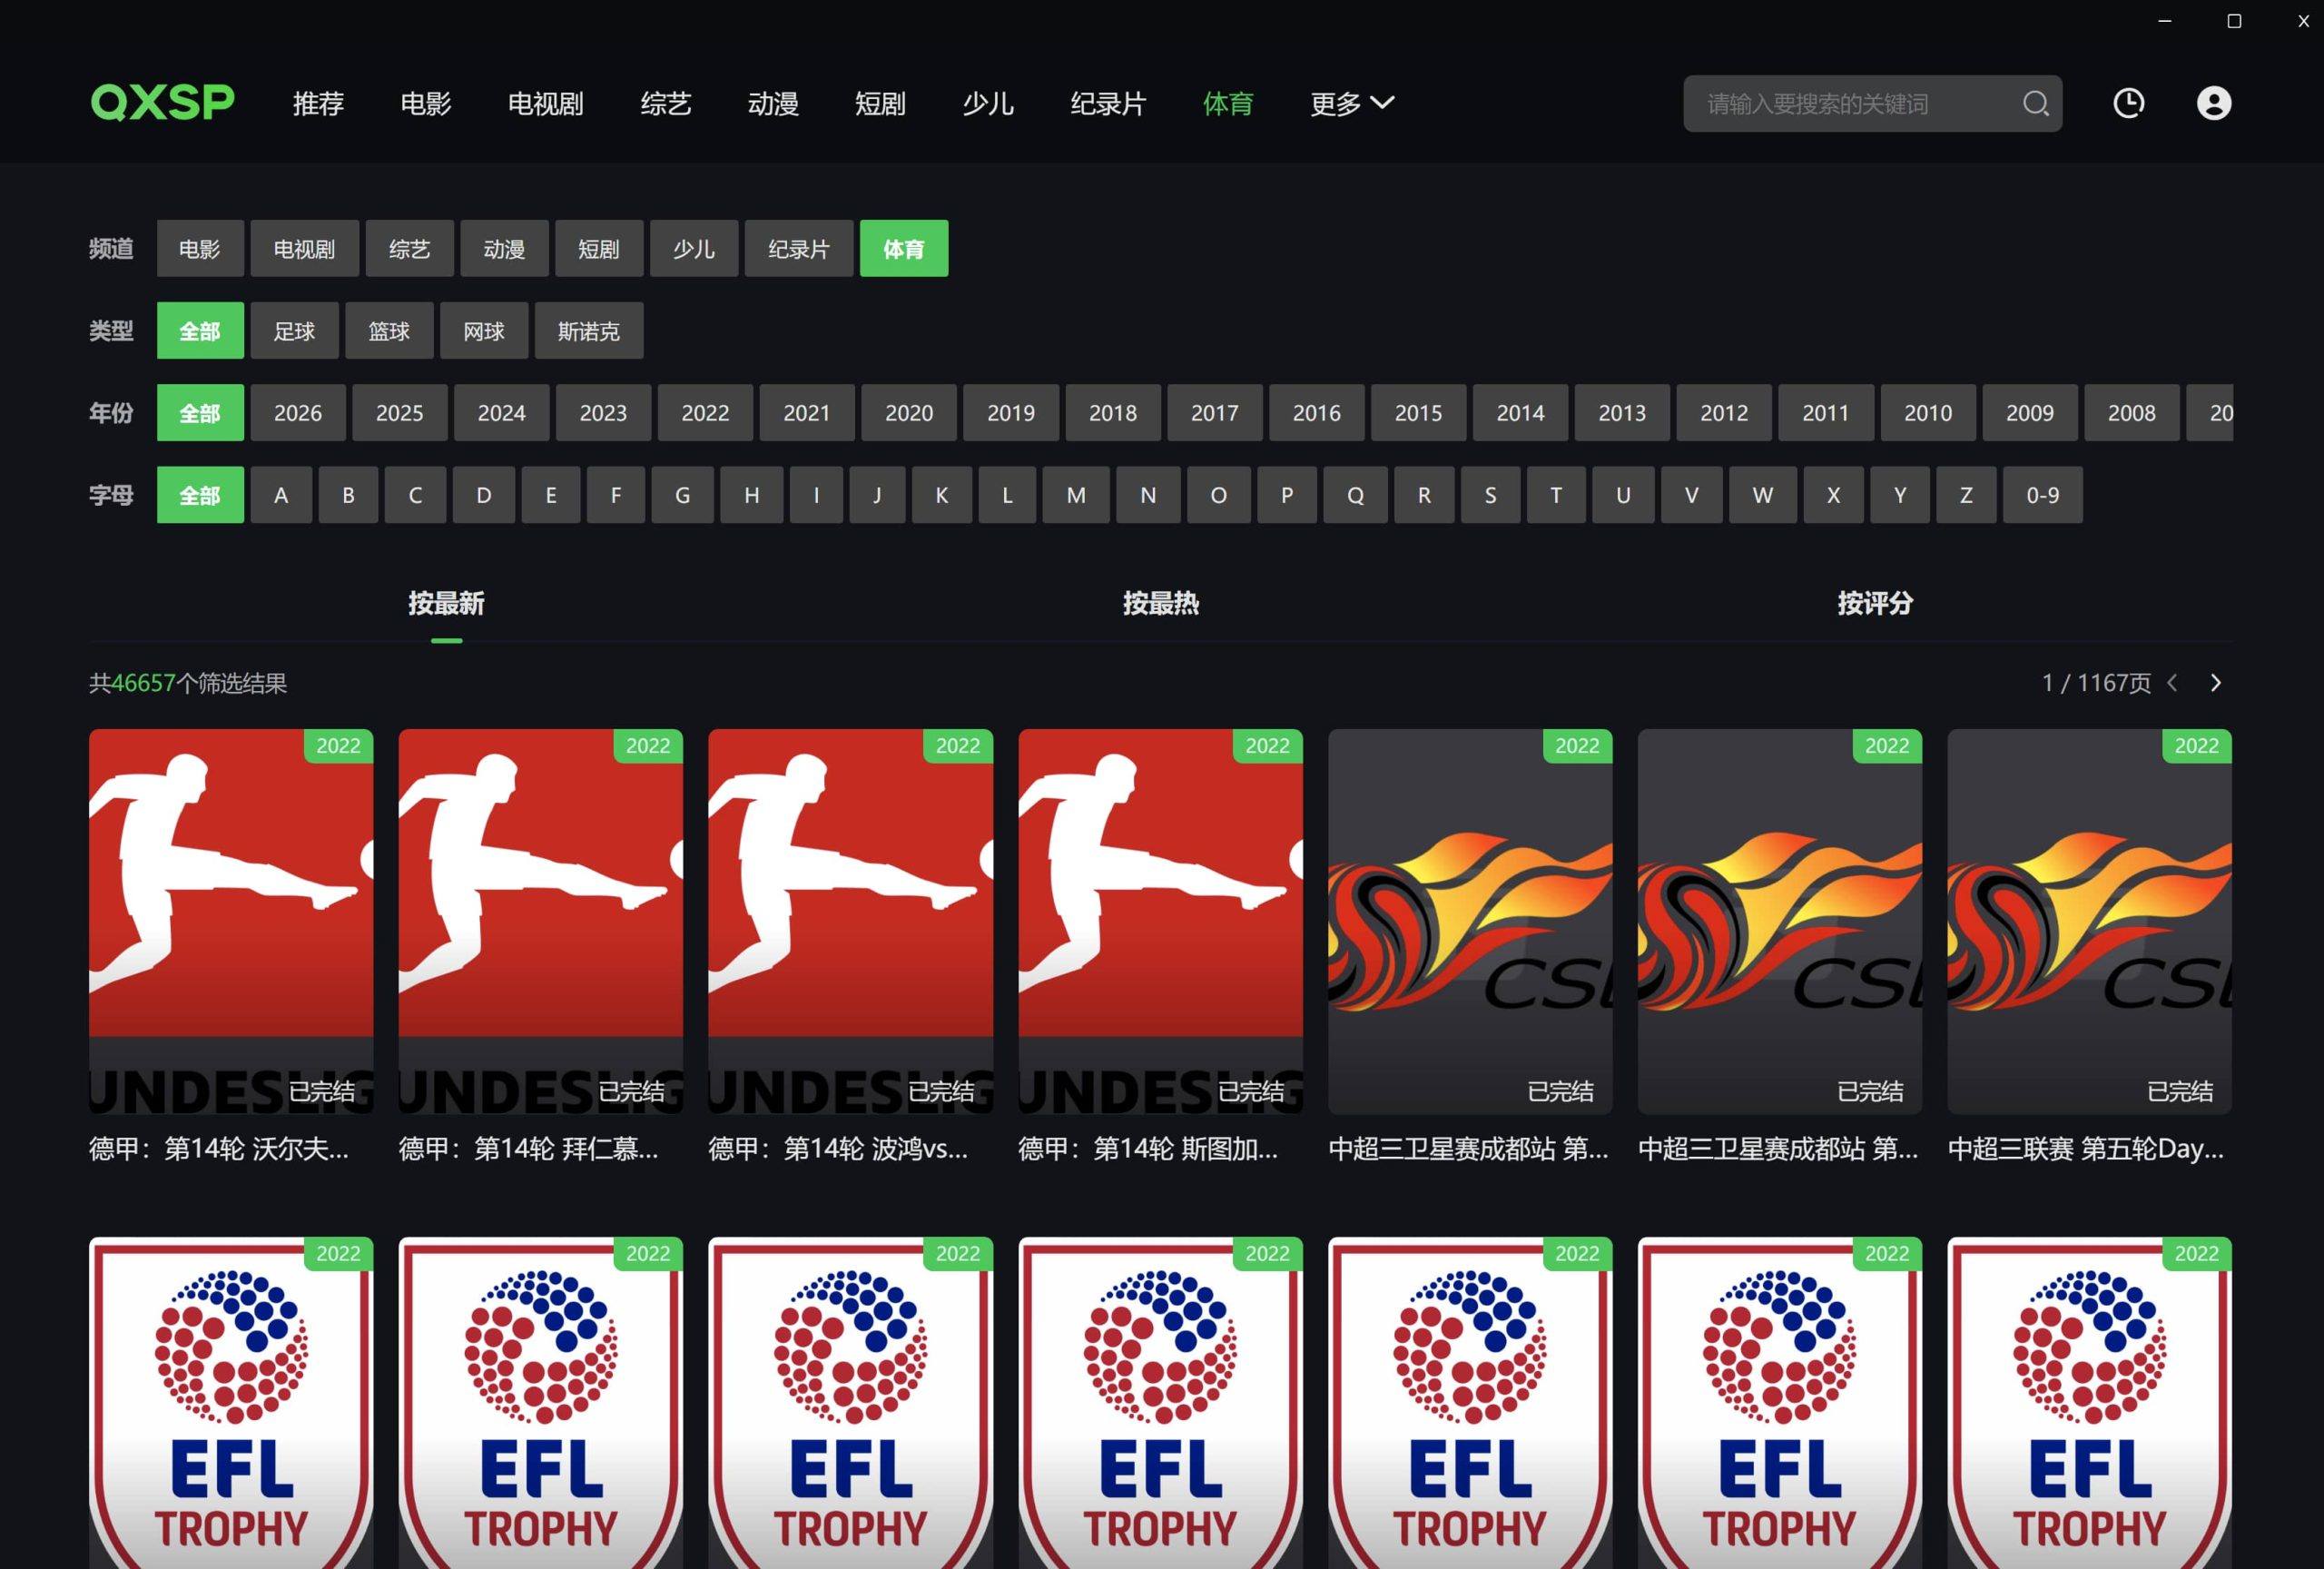The width and height of the screenshot is (2324, 1569).
Task: Click the QXSP logo
Action: click(x=162, y=103)
